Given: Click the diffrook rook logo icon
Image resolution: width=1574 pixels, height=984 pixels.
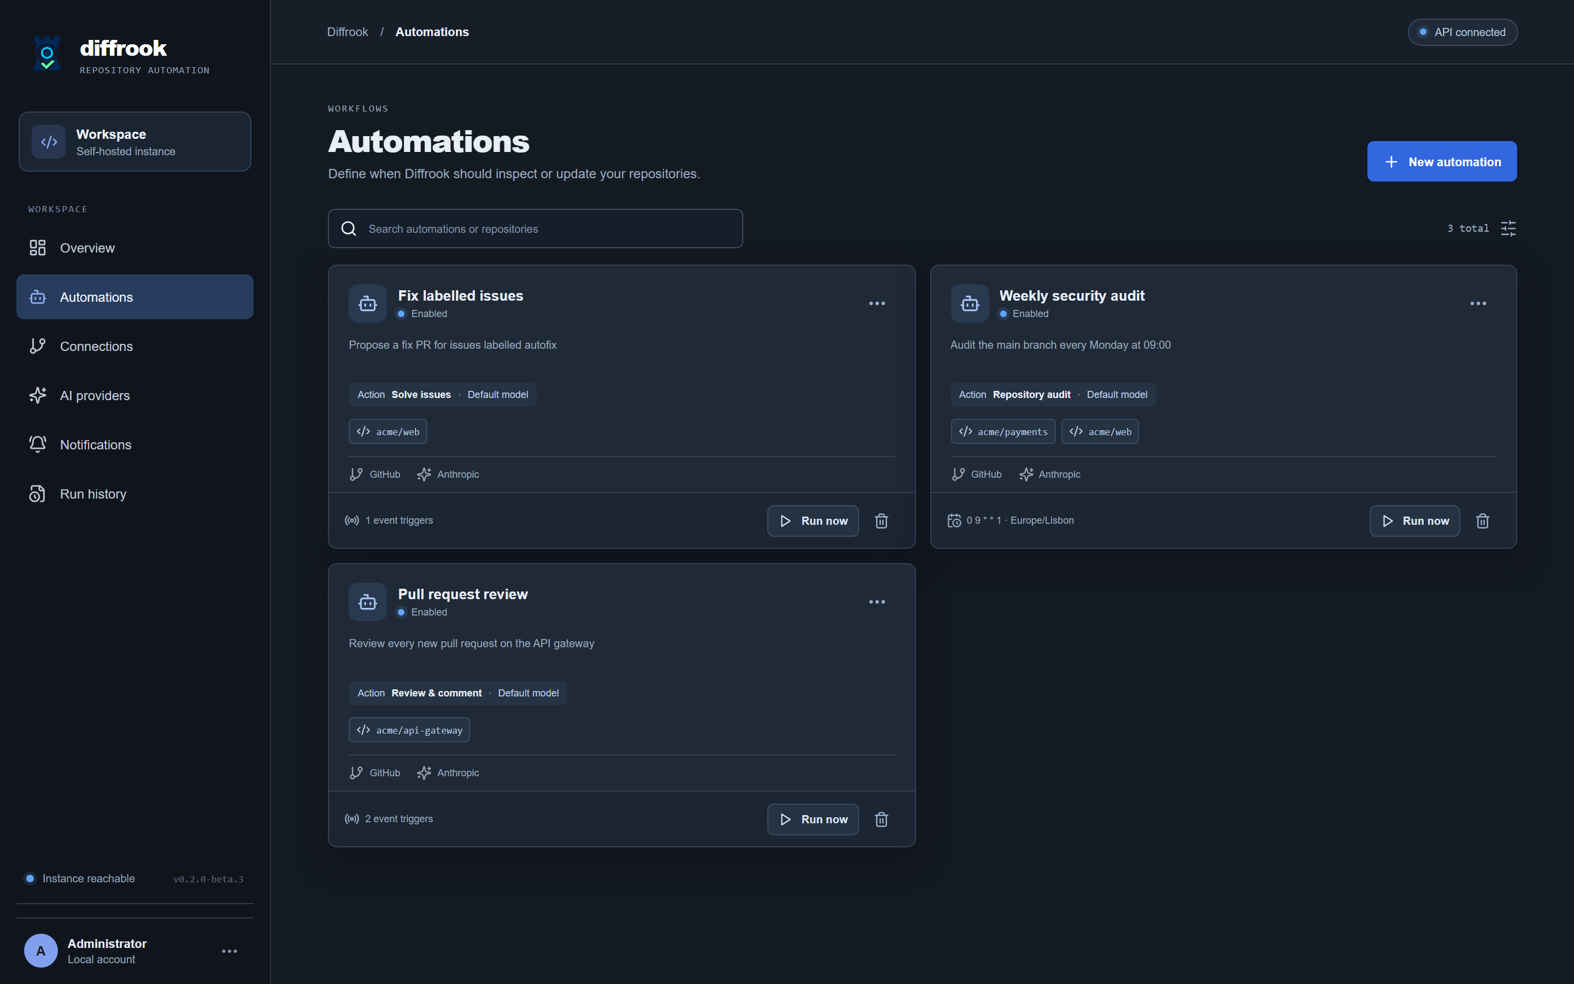Looking at the screenshot, I should (x=47, y=54).
